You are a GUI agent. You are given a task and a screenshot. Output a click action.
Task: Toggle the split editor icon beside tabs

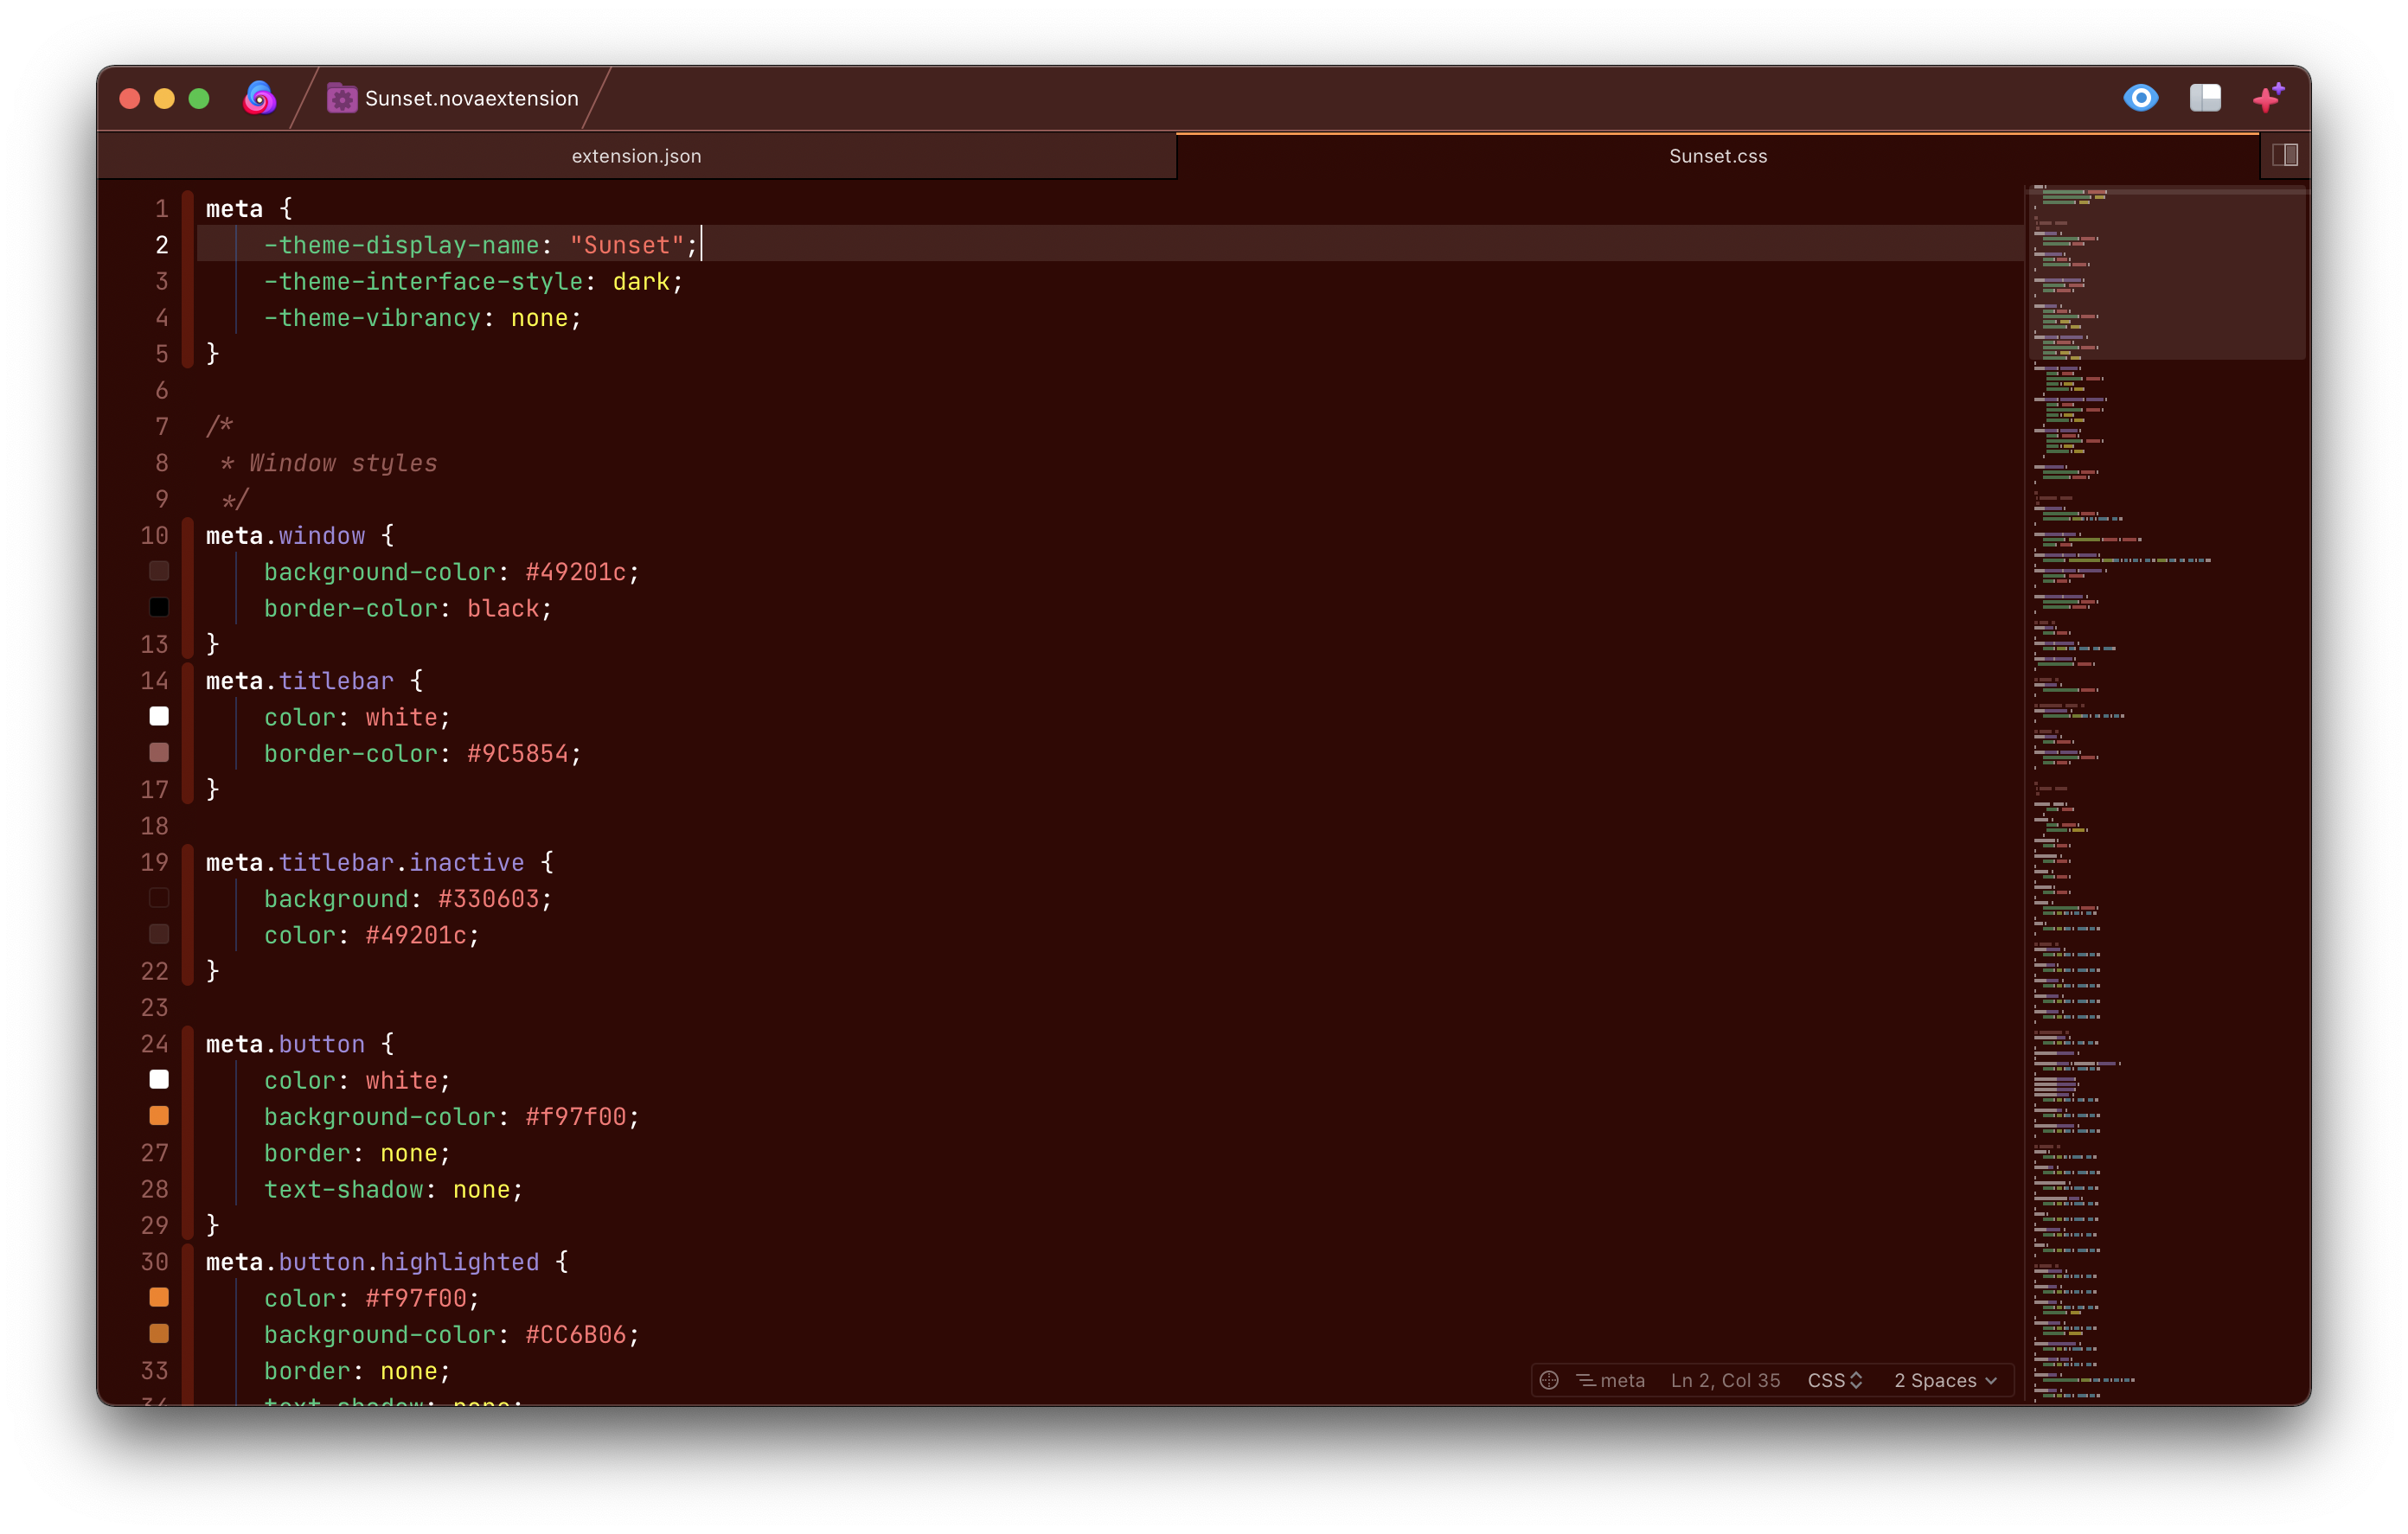tap(2285, 155)
